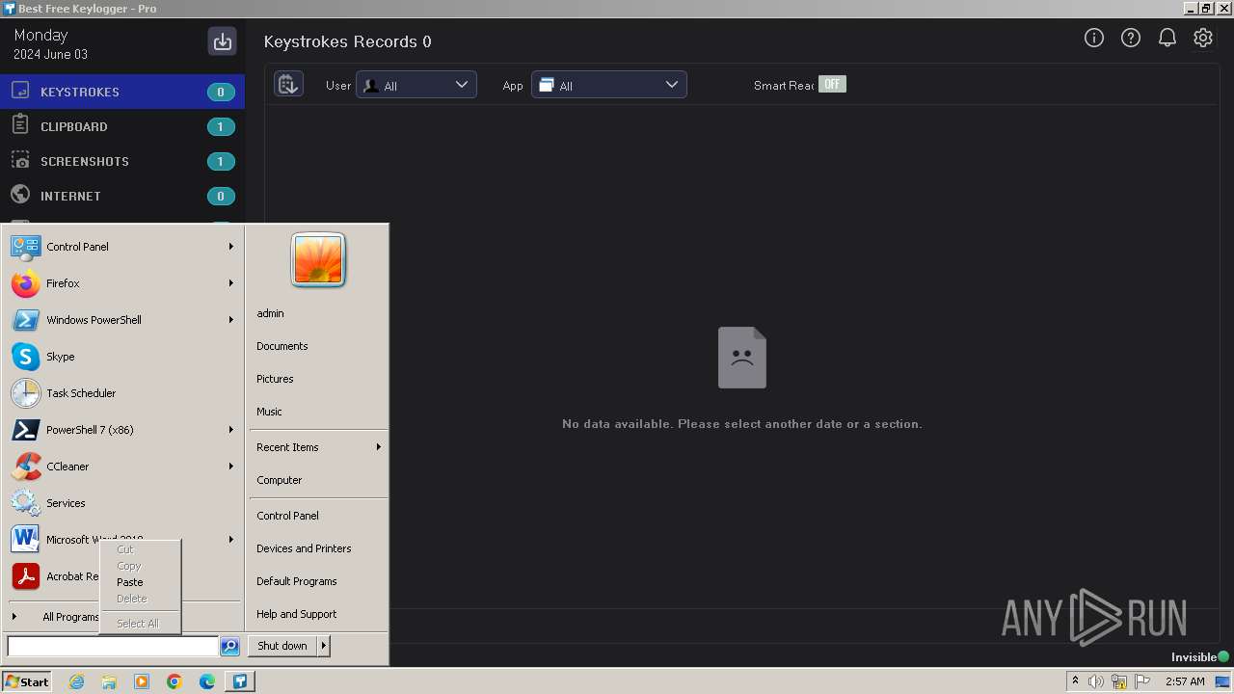This screenshot has width=1234, height=694.
Task: Expand Firefox jump list arrow
Action: click(x=231, y=283)
